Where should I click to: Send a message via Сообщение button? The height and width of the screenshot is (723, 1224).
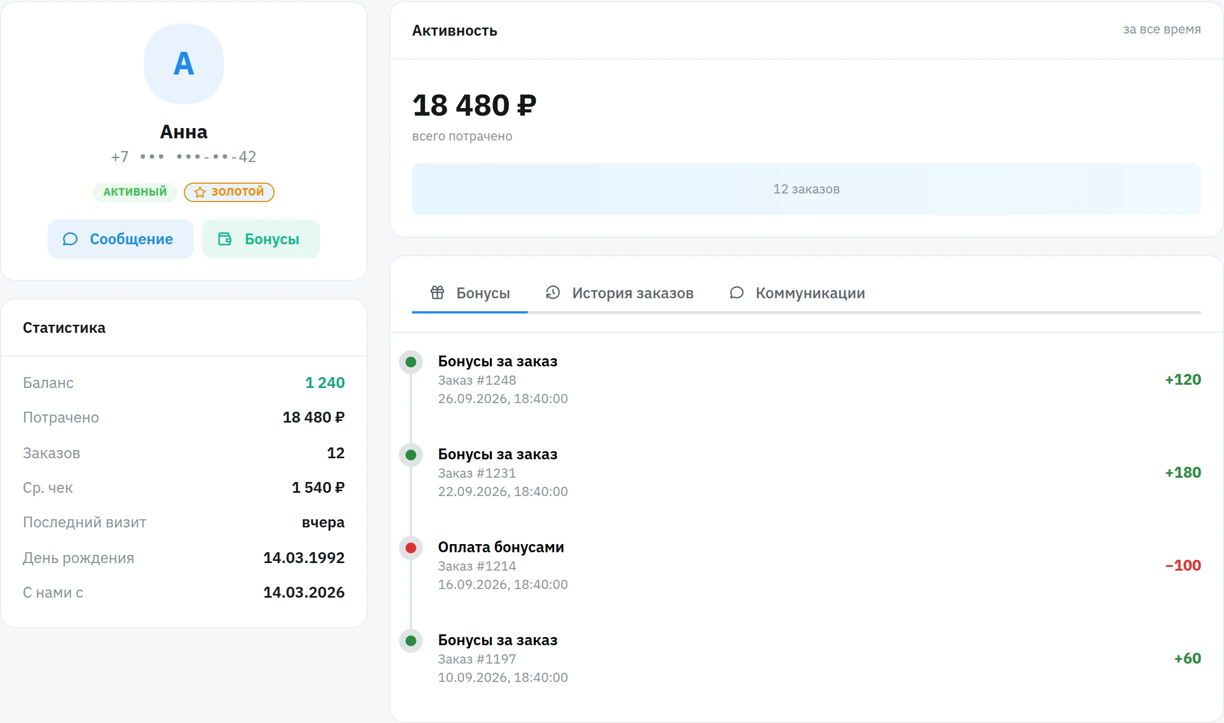click(121, 239)
